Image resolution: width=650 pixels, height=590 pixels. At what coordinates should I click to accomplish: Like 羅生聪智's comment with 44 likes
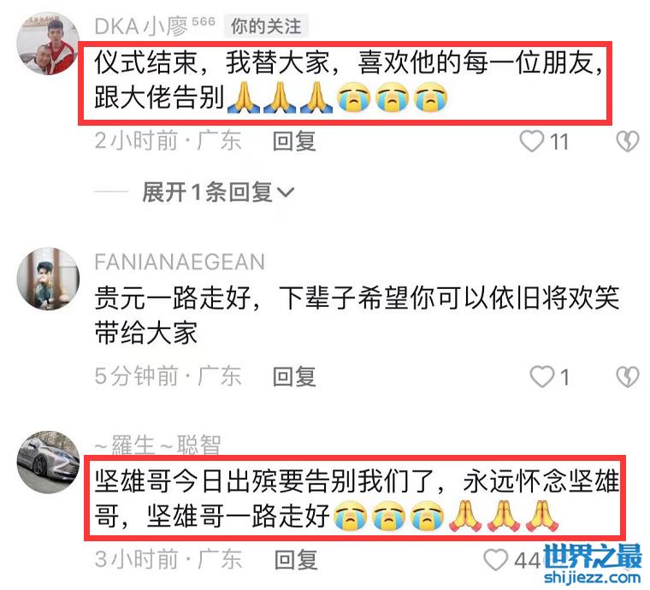(x=496, y=560)
